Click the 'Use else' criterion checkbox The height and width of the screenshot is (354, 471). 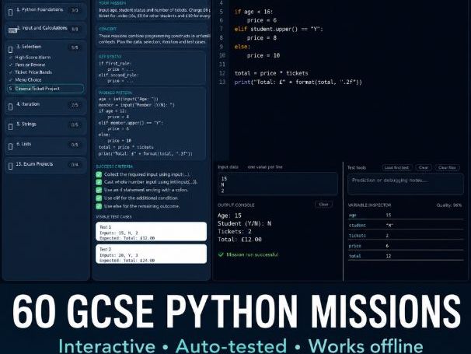(99, 206)
